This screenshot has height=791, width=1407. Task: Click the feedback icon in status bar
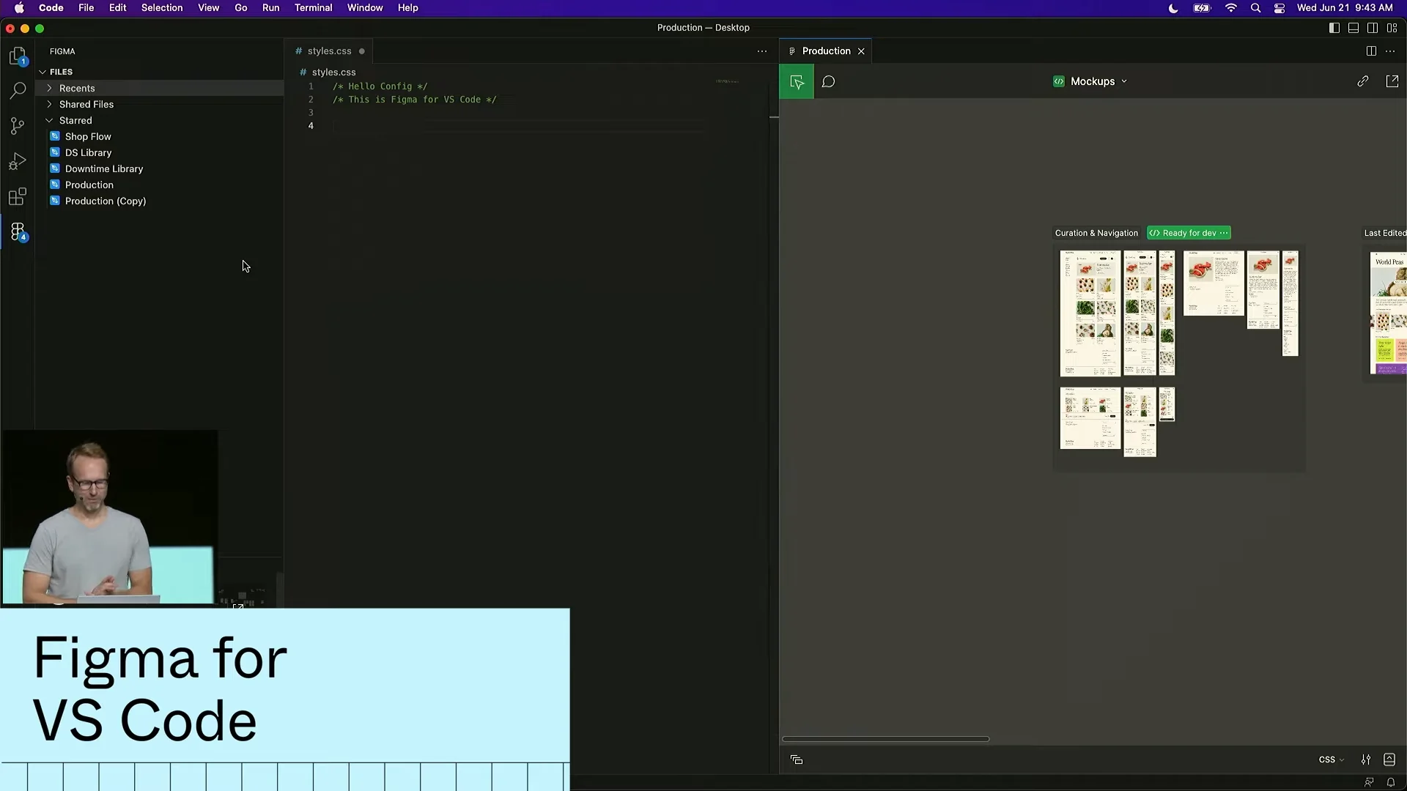[x=1369, y=782]
